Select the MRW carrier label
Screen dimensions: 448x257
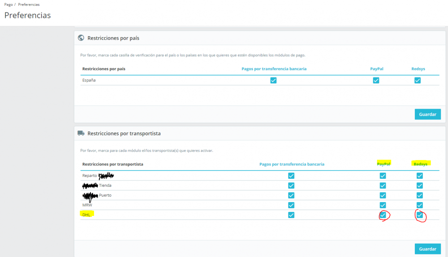point(87,205)
